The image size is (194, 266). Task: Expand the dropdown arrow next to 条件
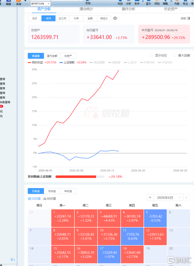click(143, 1)
